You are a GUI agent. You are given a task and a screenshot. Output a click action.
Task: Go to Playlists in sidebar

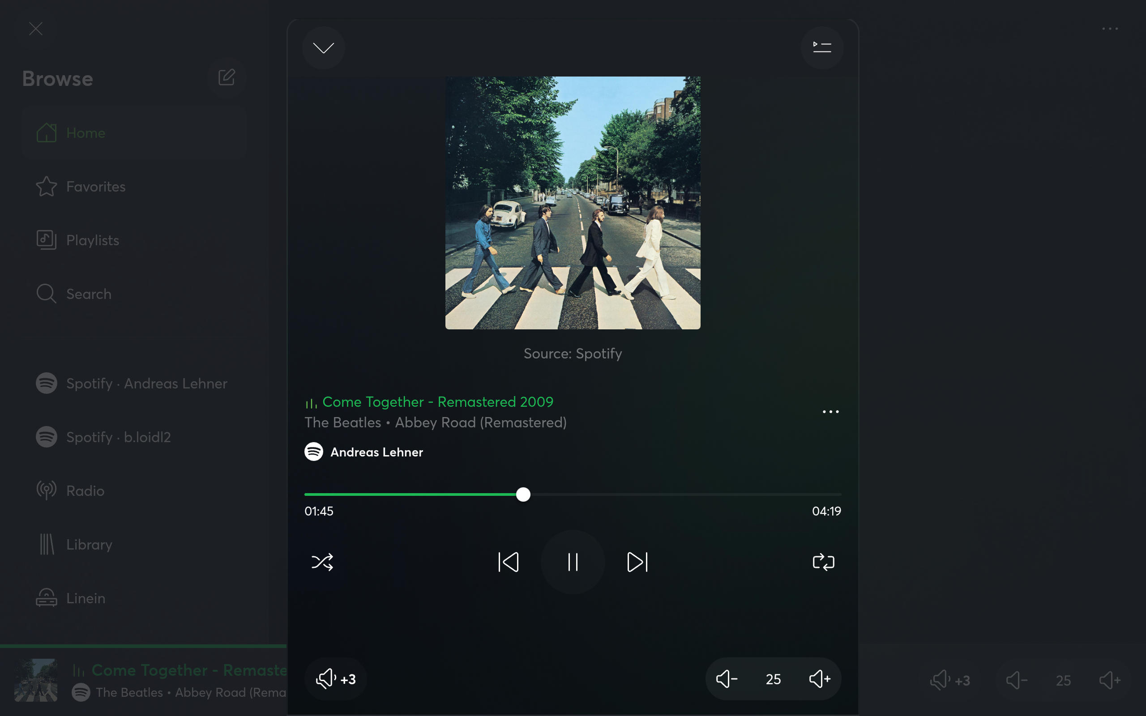(x=92, y=240)
